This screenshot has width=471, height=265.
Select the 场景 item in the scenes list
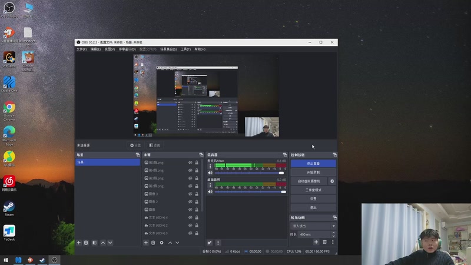108,163
